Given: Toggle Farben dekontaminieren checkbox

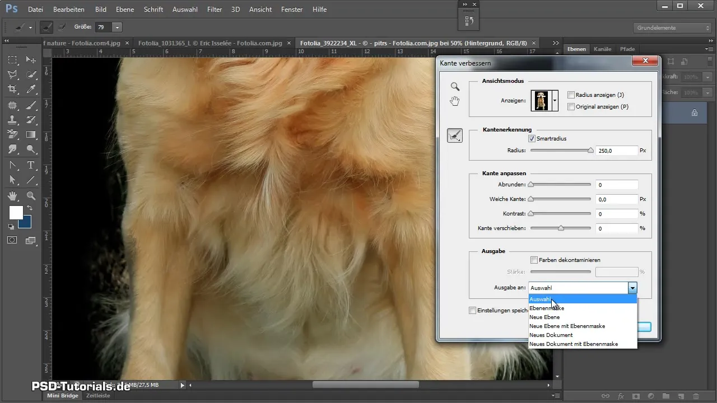Looking at the screenshot, I should pos(534,260).
